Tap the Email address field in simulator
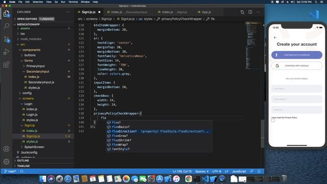 coord(296,99)
